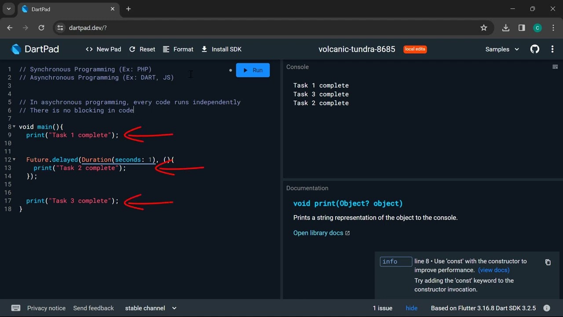
Task: Open the Privacy notice link
Action: (x=46, y=308)
